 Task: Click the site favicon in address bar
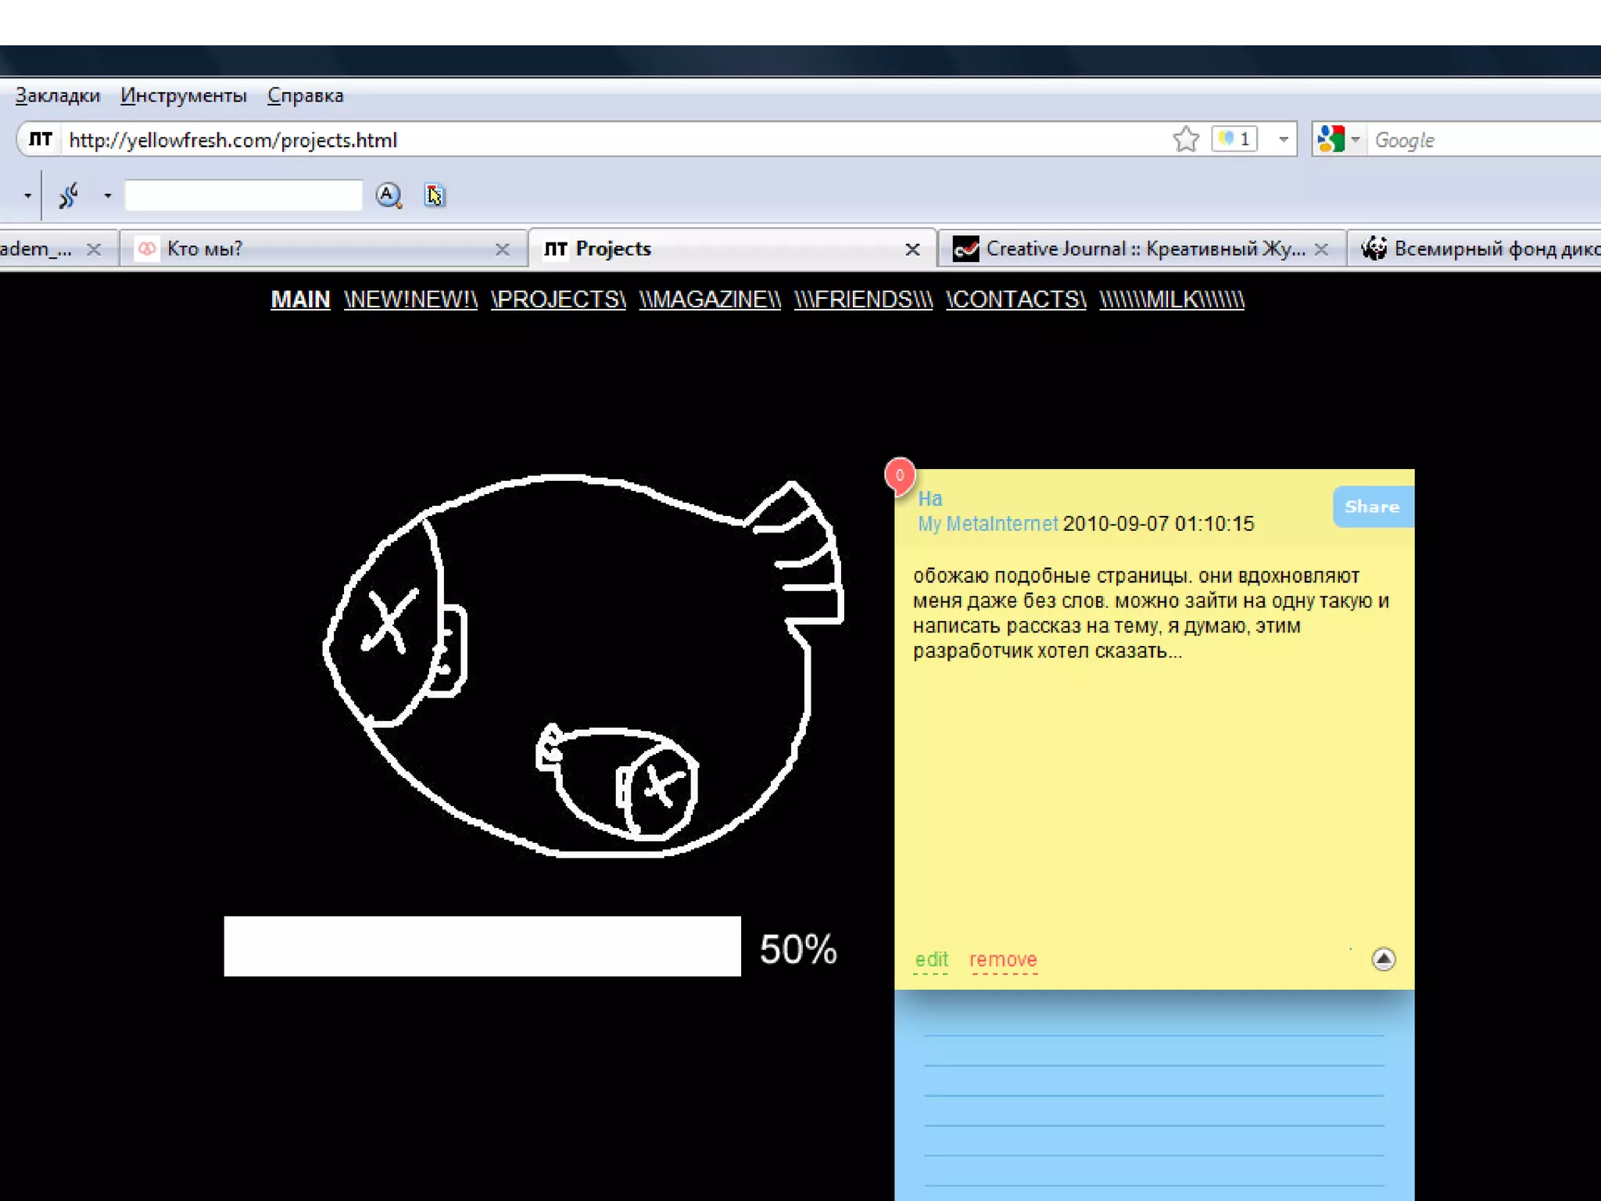coord(41,139)
